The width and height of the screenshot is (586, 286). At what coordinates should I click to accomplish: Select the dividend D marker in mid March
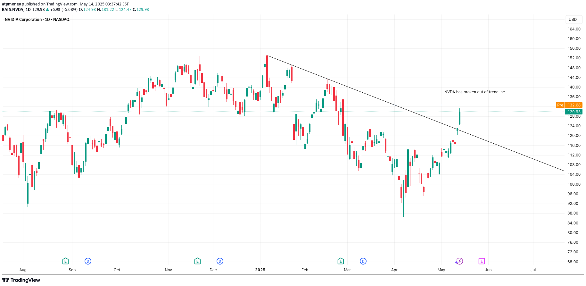click(363, 261)
